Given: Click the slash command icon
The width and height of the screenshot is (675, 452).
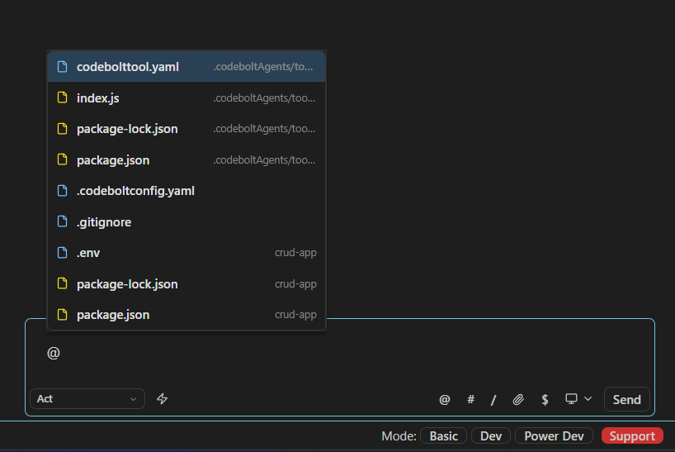Looking at the screenshot, I should [493, 400].
